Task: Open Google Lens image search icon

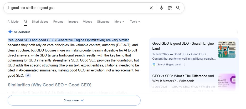Action: (x=170, y=8)
